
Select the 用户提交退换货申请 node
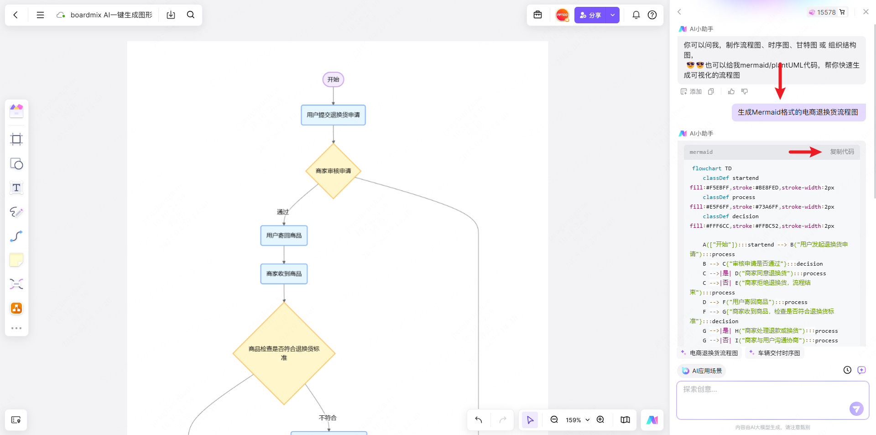tap(334, 115)
